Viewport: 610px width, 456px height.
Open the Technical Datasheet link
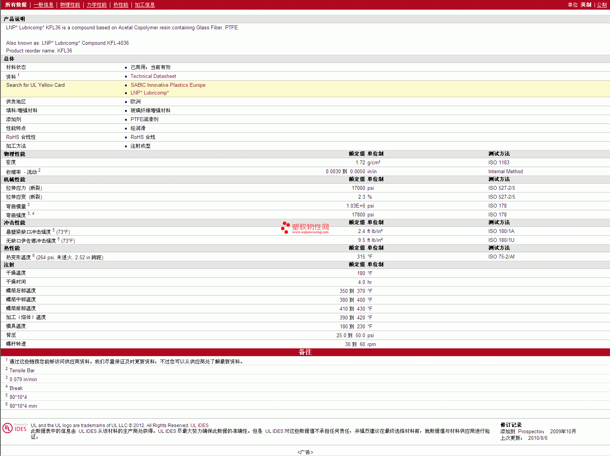[x=153, y=76]
